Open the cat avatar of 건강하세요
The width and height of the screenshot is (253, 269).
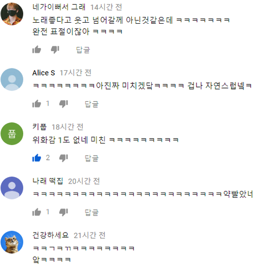point(12,242)
